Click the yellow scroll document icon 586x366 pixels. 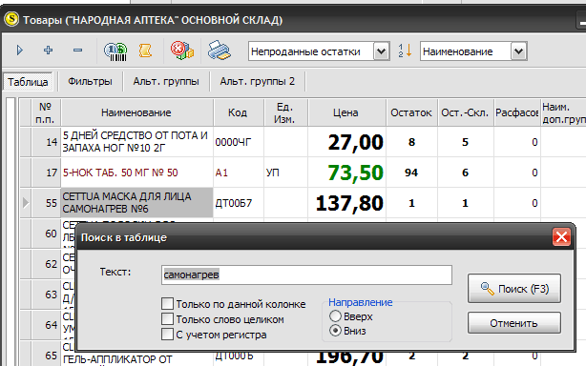145,51
